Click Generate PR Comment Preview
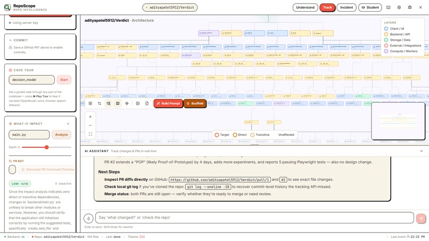The width and height of the screenshot is (429, 241). coord(48,170)
